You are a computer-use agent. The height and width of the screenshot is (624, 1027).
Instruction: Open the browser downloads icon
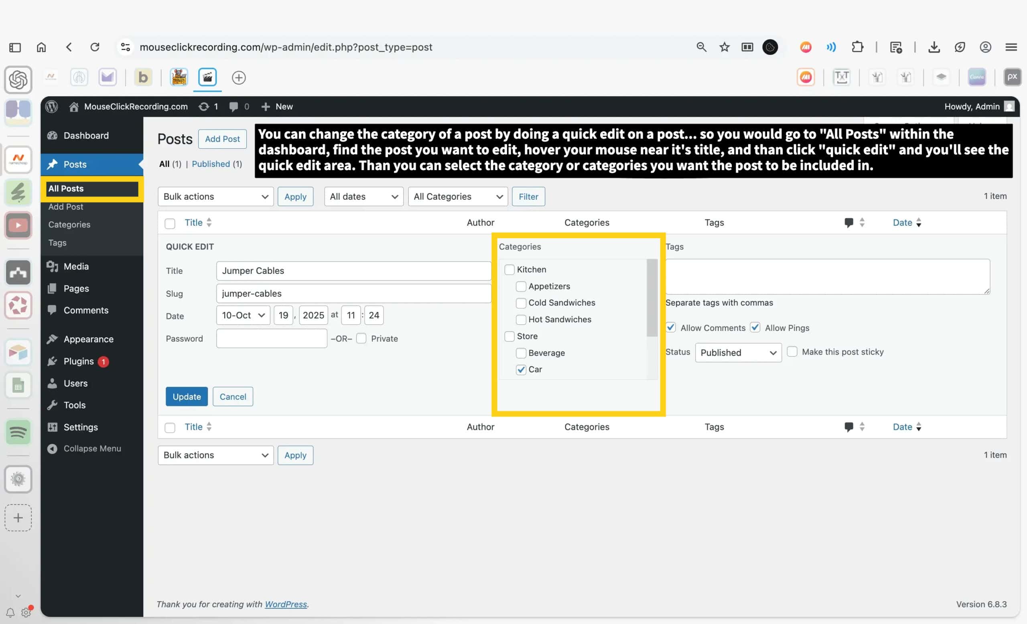pos(934,47)
